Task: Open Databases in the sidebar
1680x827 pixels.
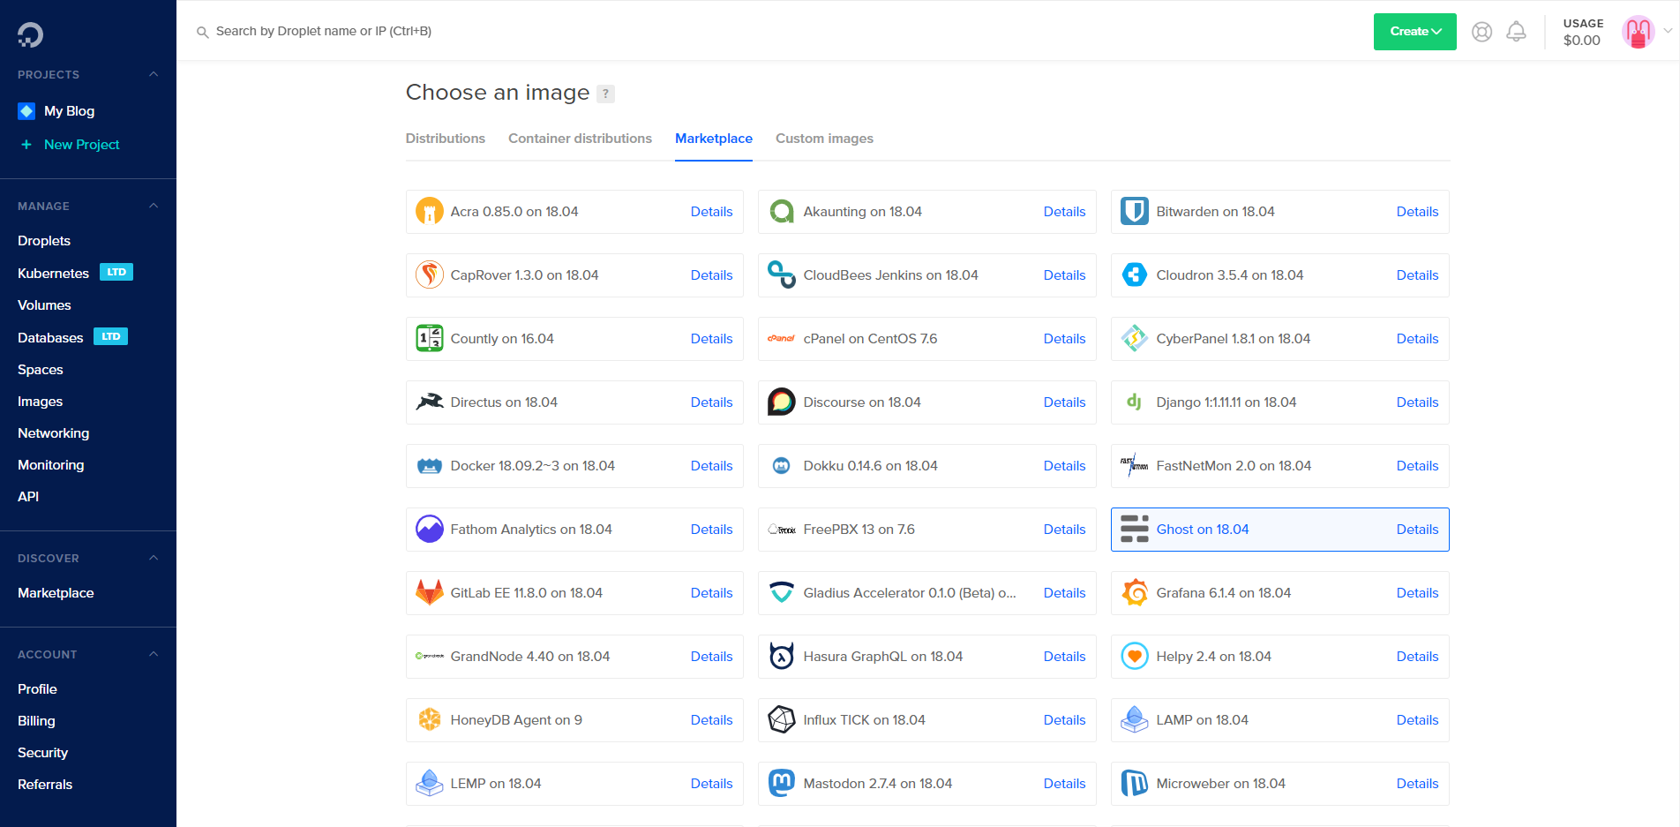Action: (x=50, y=338)
